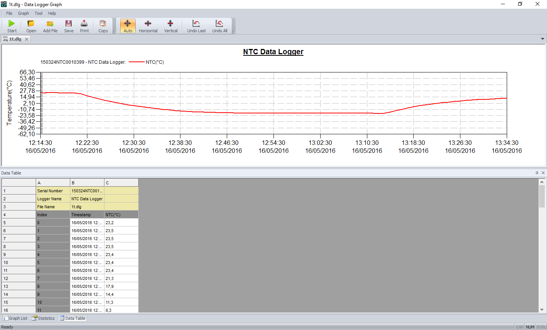Copy the graph using the Copy icon

click(x=103, y=26)
